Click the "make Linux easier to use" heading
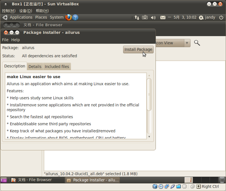Screen dimensions: 226x191 point(34,77)
